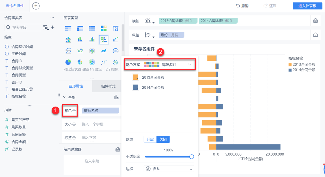Viewport: 325px width, 177px height.
Task: Choose the detail table chart type
Action: tap(92, 28)
